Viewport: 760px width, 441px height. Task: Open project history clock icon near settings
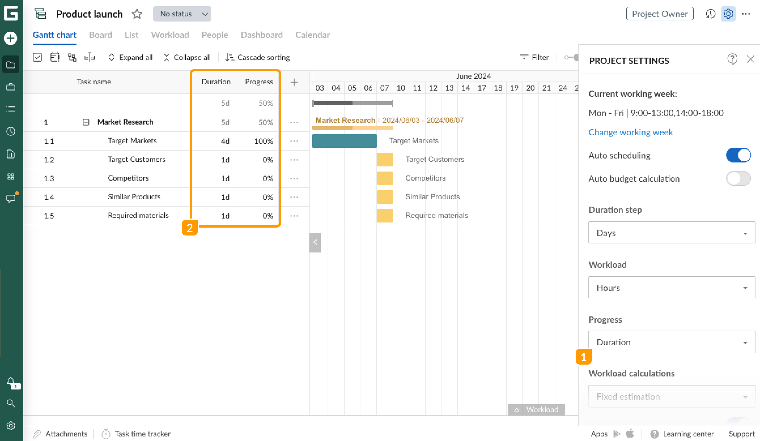point(711,14)
